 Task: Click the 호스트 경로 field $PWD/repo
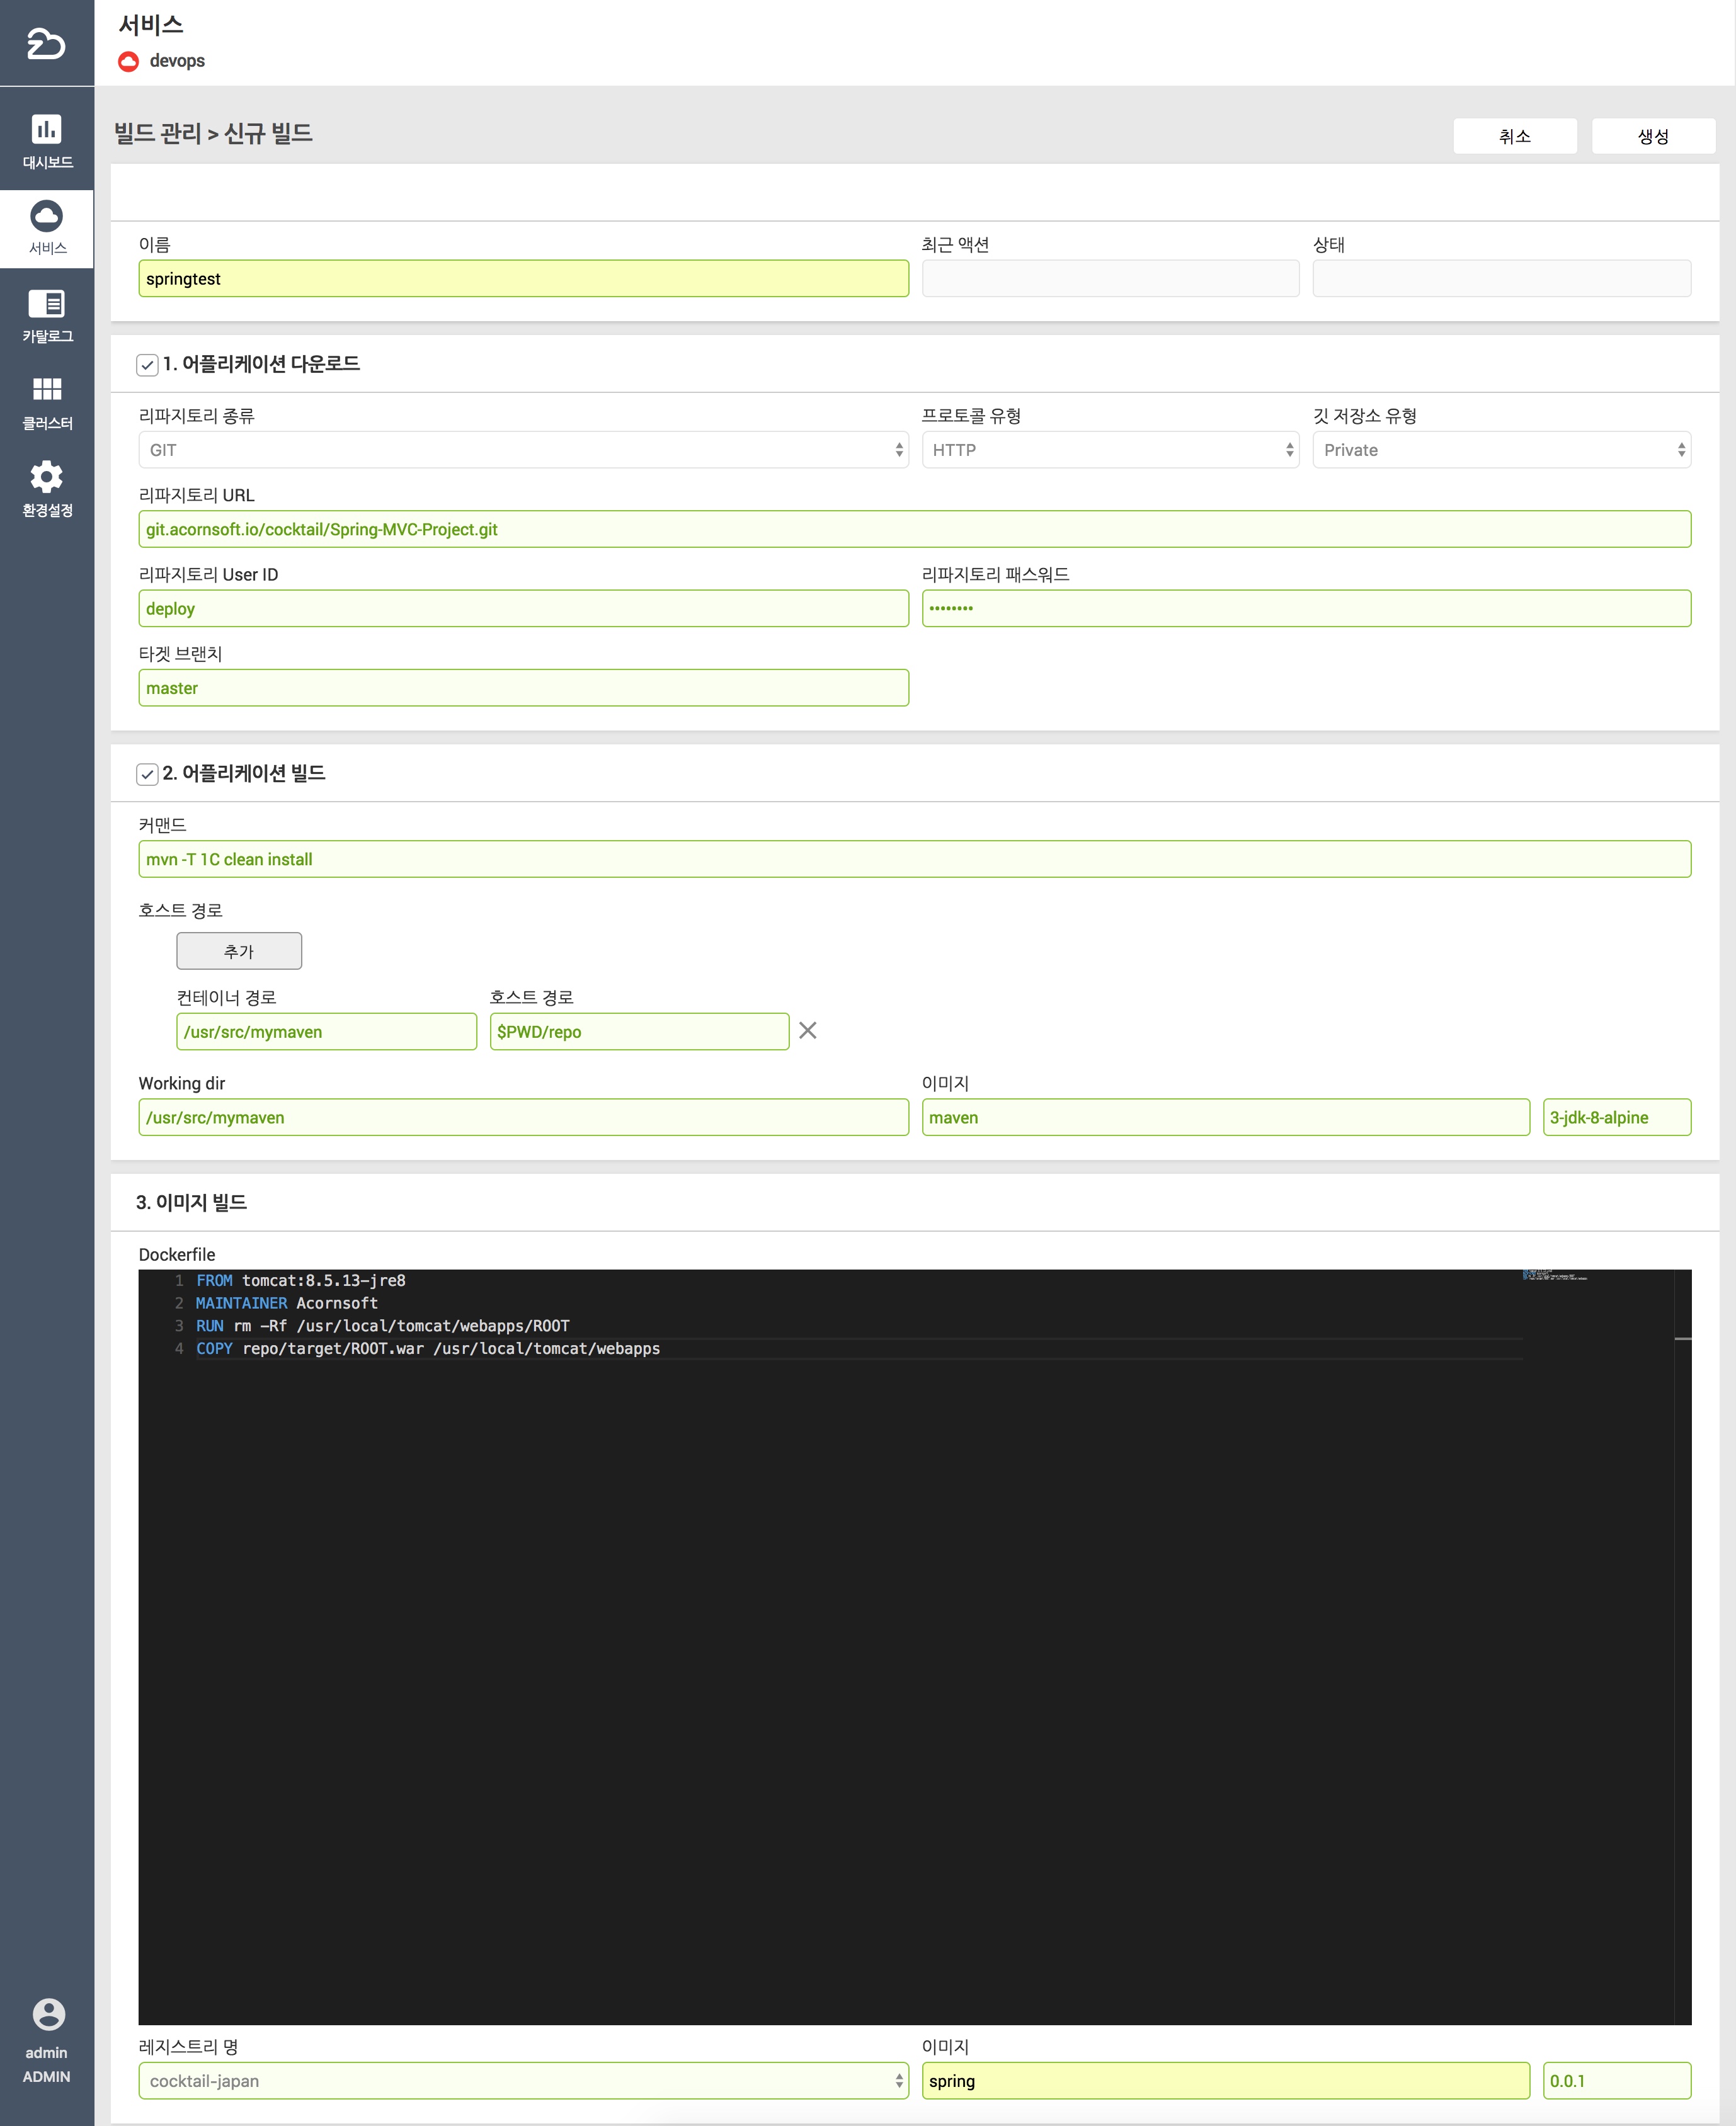(x=639, y=1032)
